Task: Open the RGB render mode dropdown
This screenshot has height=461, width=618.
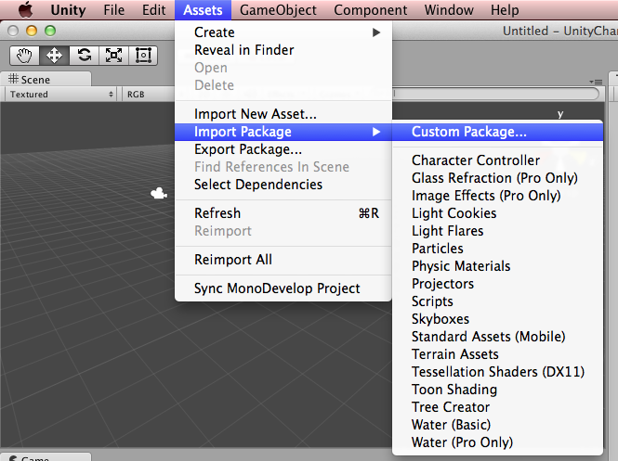Action: [x=149, y=95]
